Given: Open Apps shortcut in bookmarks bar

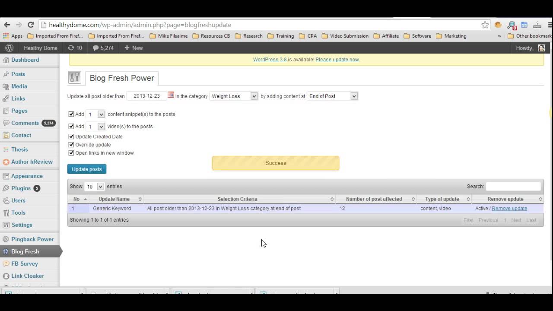Looking at the screenshot, I should pos(13,36).
